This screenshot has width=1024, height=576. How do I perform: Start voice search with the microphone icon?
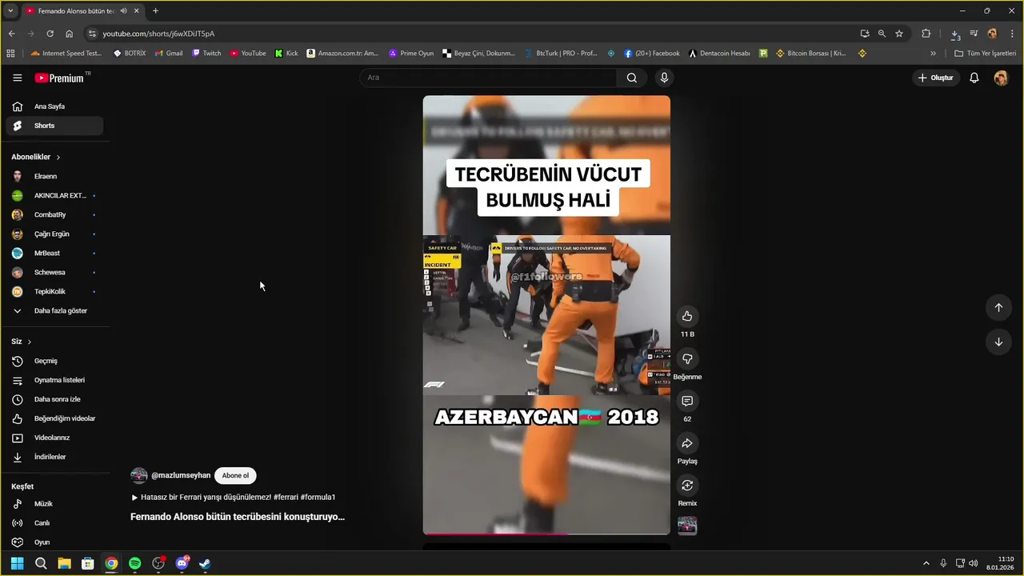click(x=664, y=78)
